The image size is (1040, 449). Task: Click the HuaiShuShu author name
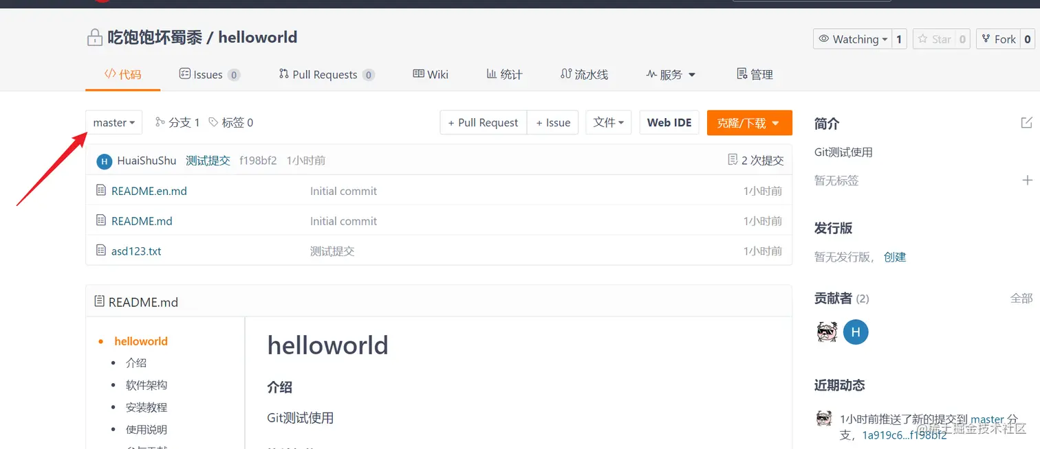click(147, 161)
